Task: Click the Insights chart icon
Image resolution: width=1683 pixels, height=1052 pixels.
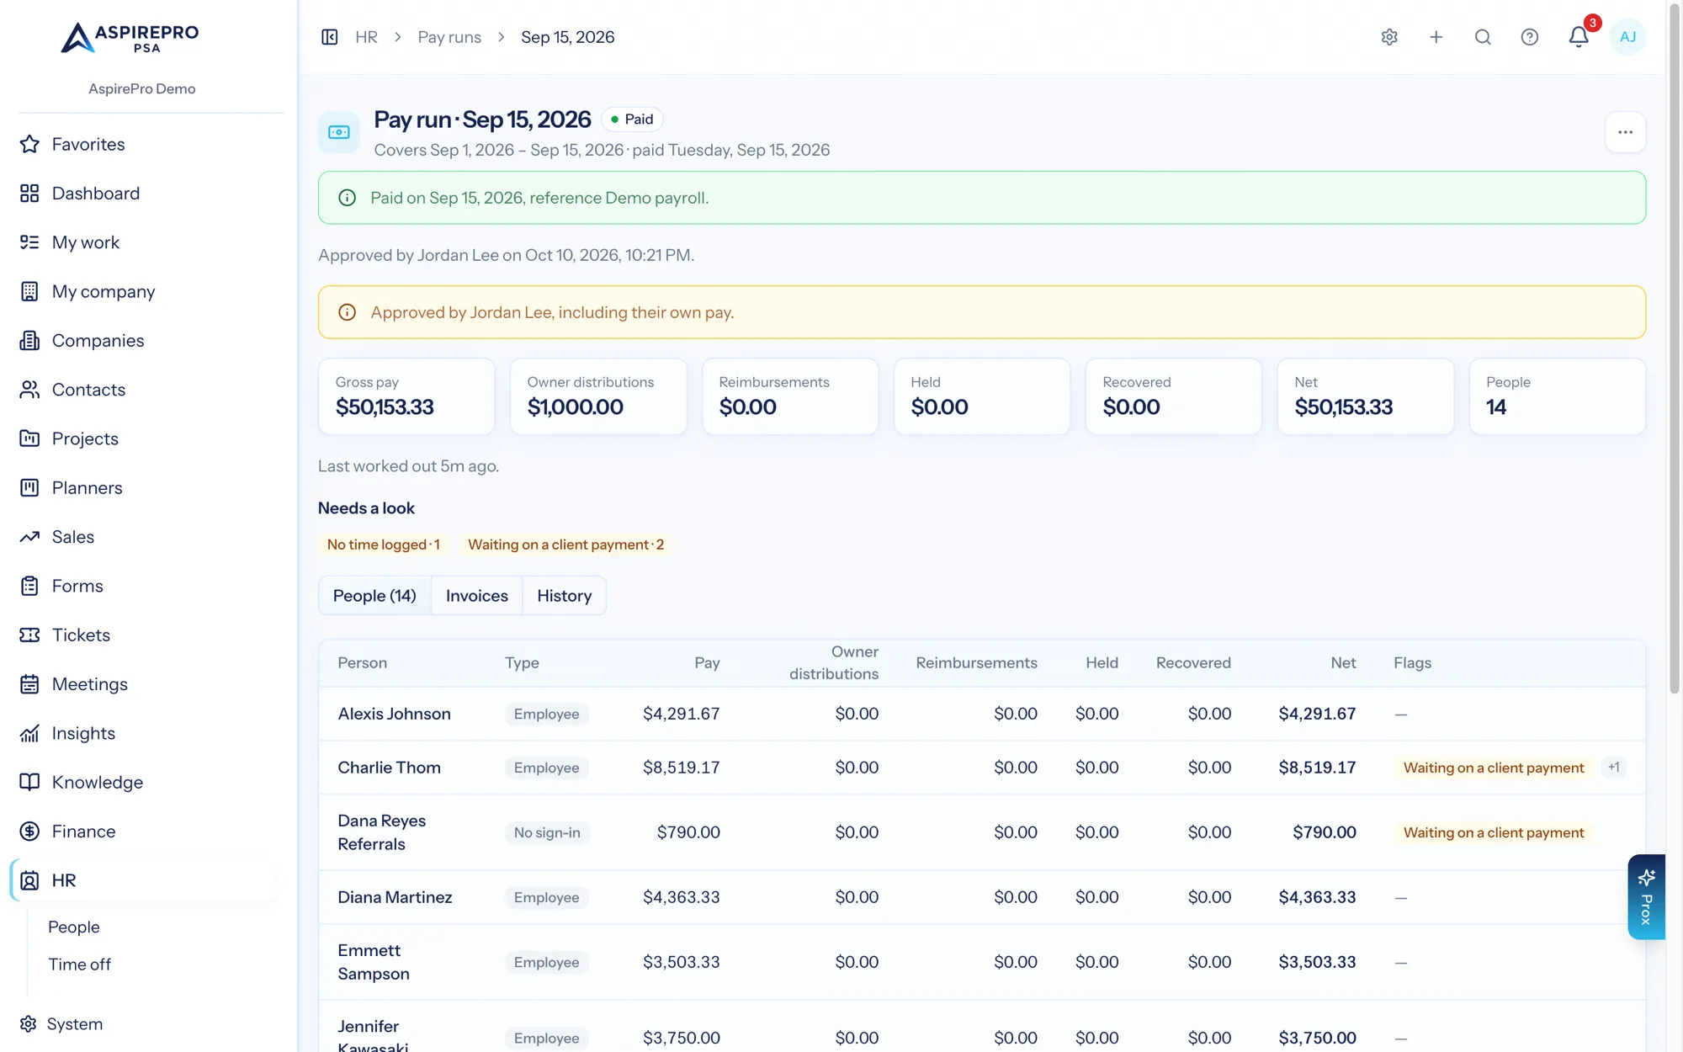Action: point(29,733)
